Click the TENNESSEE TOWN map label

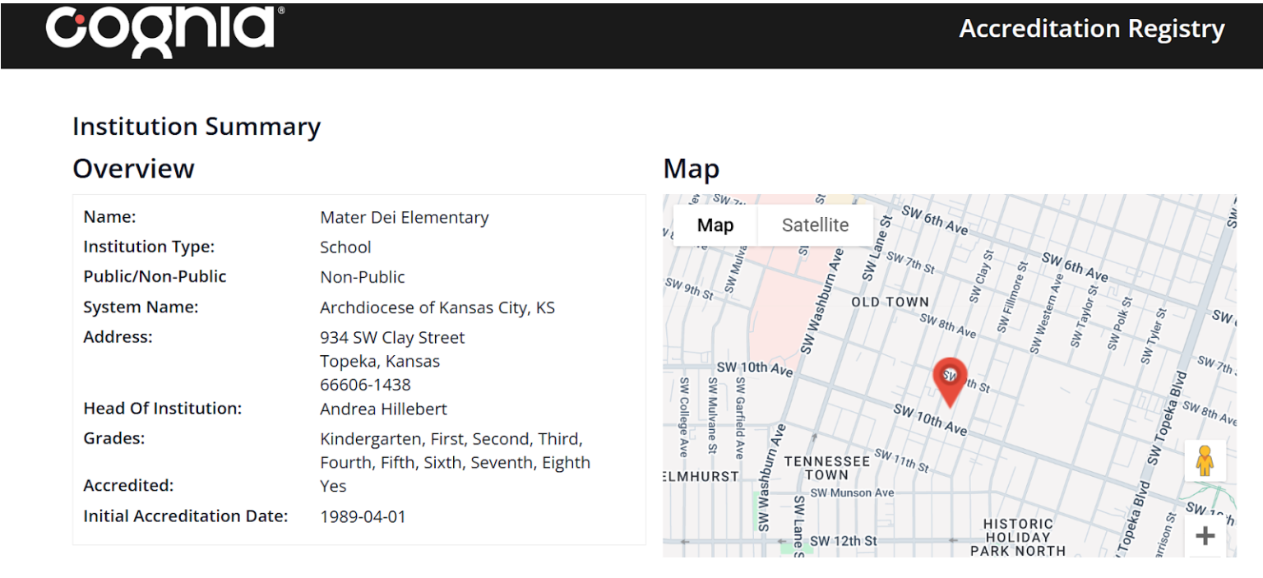click(x=826, y=468)
